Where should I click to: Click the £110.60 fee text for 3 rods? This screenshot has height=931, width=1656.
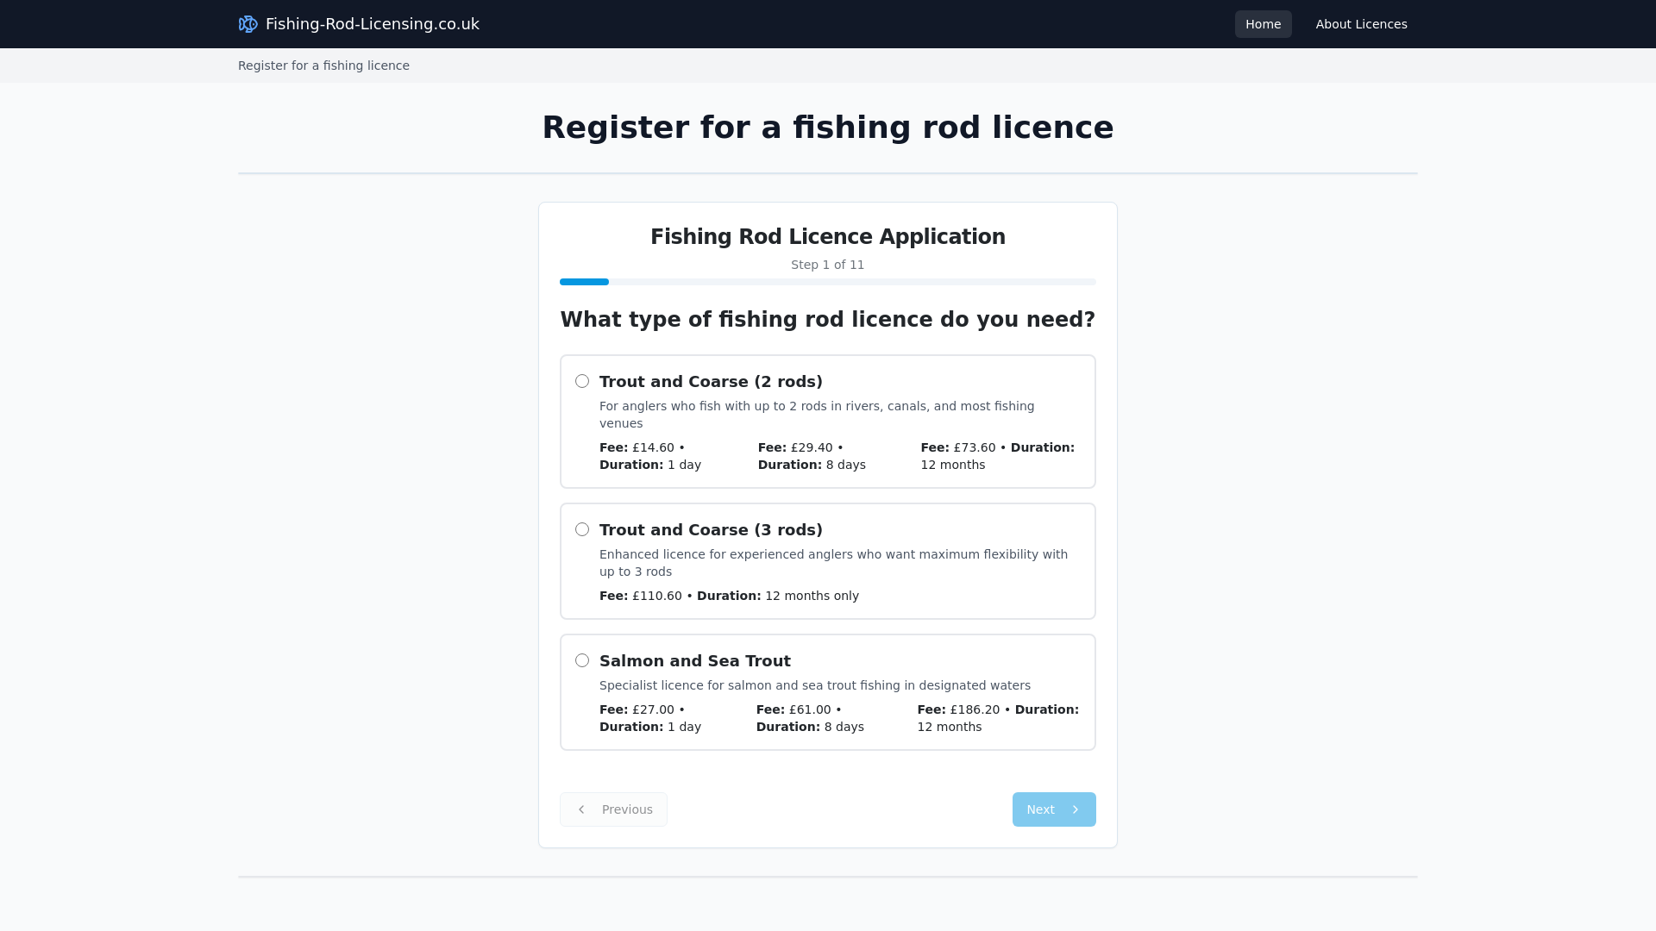[655, 595]
